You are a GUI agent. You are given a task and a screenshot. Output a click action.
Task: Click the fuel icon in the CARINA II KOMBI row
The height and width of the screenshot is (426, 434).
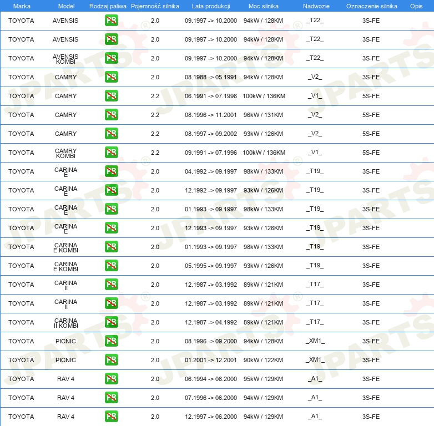click(111, 322)
